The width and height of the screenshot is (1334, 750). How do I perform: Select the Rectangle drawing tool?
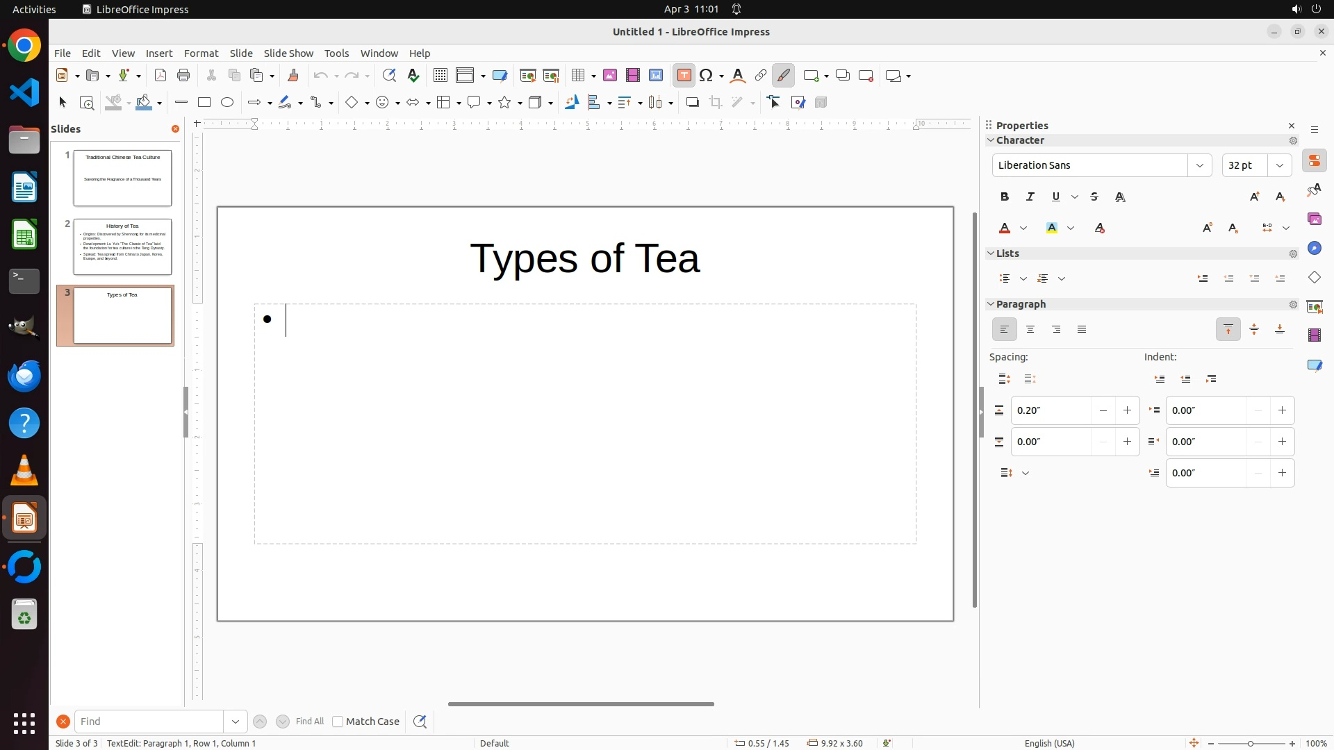point(204,103)
